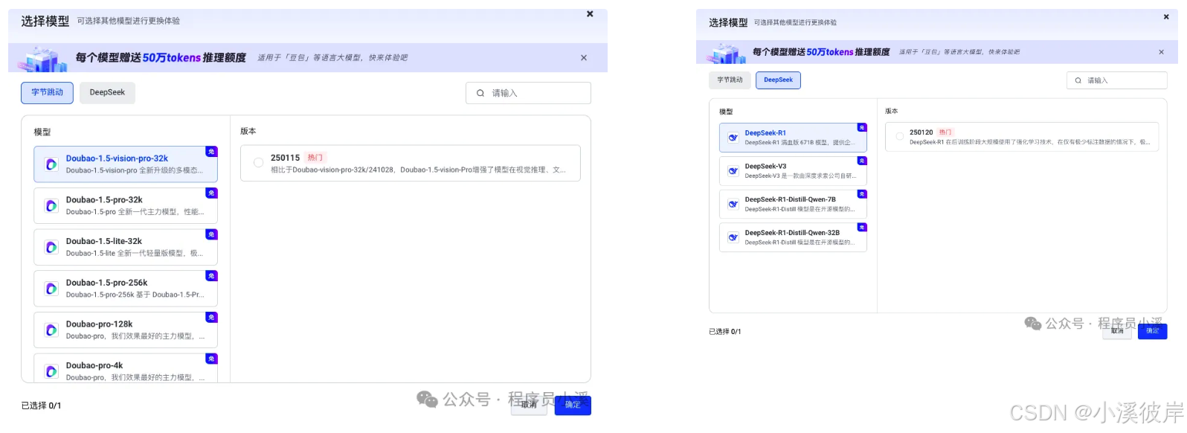Click 取消 button in right dialog
This screenshot has height=433, width=1187.
(1117, 331)
